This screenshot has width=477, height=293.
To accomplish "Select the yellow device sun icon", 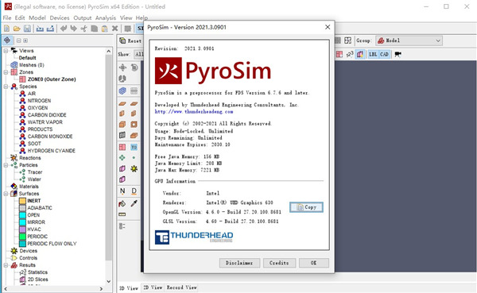I will tap(134, 168).
